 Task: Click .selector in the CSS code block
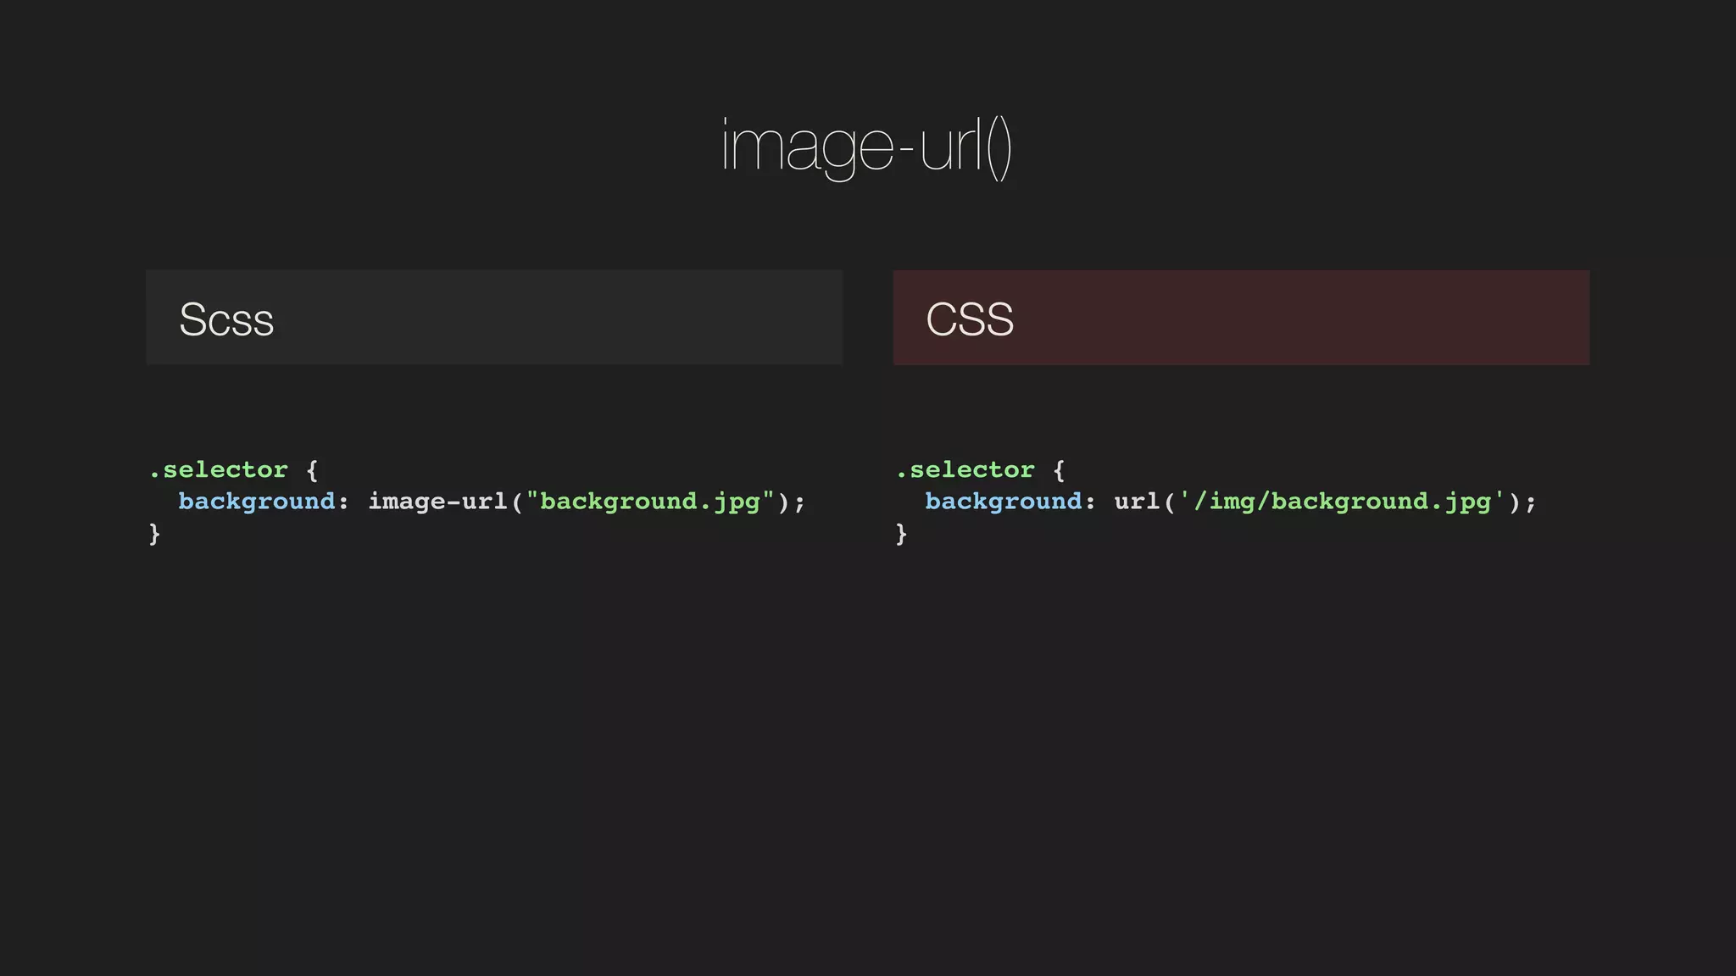click(965, 469)
